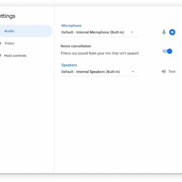Viewport: 182px width, 182px height.
Task: Select 'Default - Internal Microphone (Built-in)' text
Action: (x=93, y=32)
